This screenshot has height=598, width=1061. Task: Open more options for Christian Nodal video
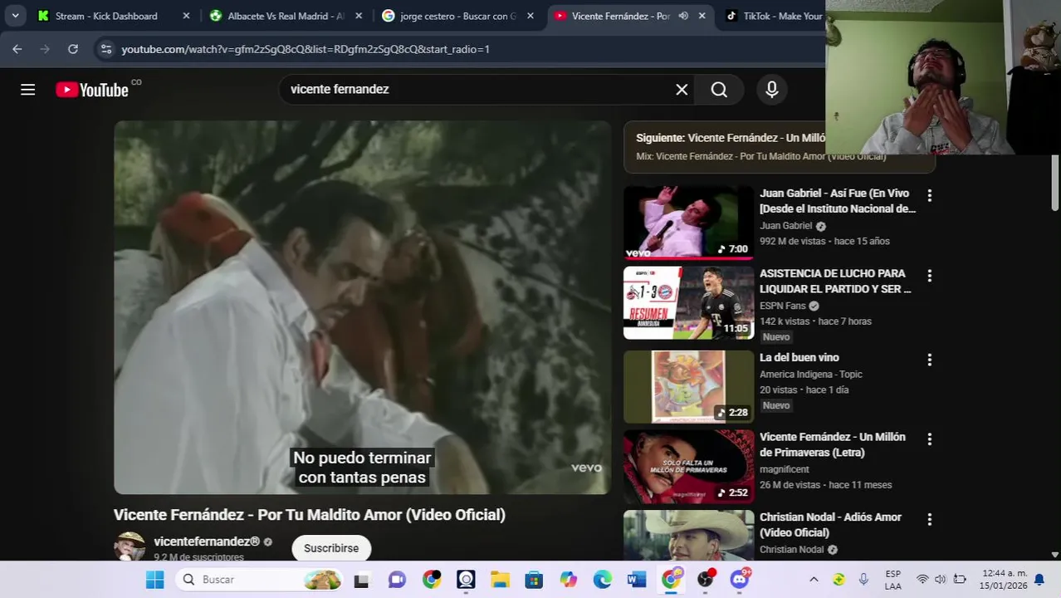click(929, 519)
